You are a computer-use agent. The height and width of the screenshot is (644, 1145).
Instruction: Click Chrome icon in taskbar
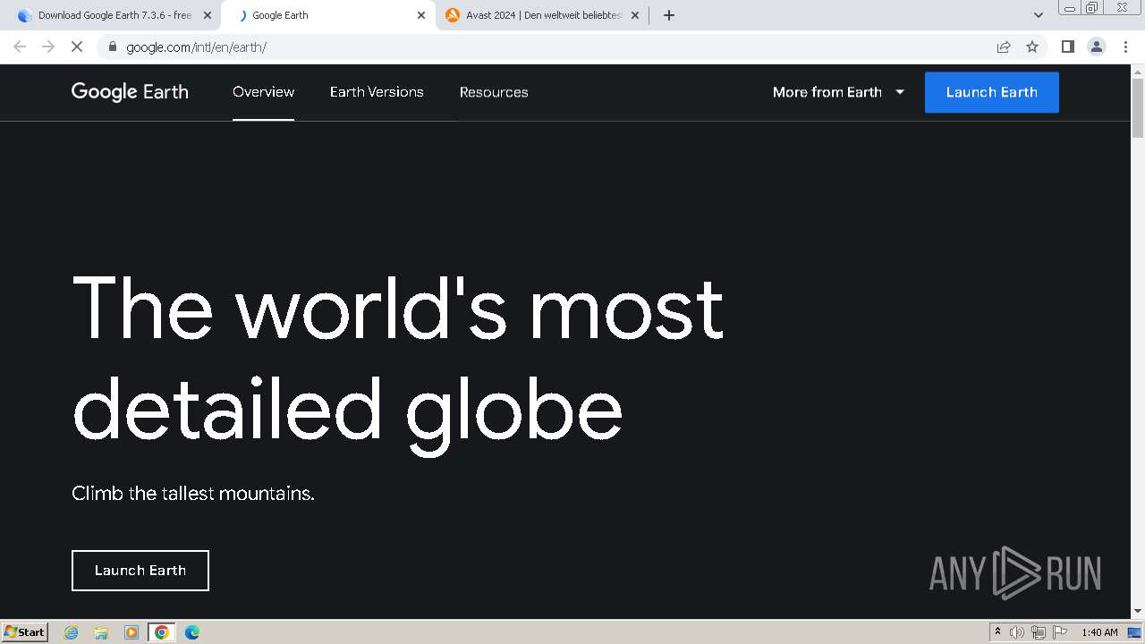162,632
